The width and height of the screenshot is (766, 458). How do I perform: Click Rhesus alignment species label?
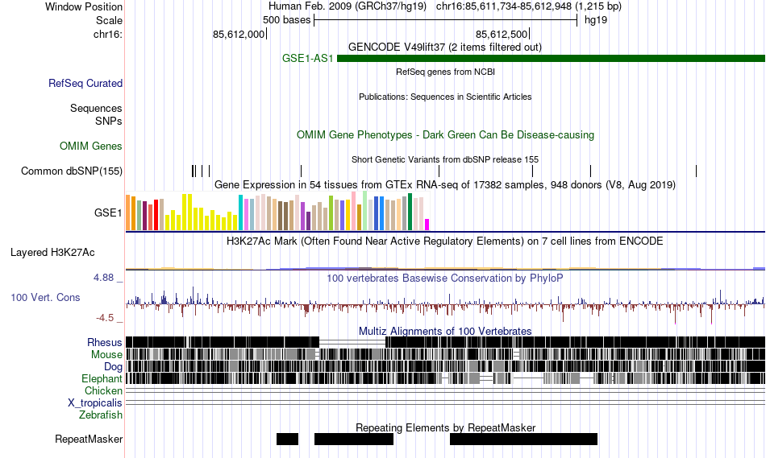[105, 342]
